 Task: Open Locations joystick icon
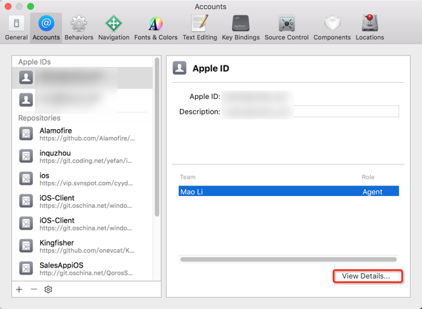(x=370, y=22)
